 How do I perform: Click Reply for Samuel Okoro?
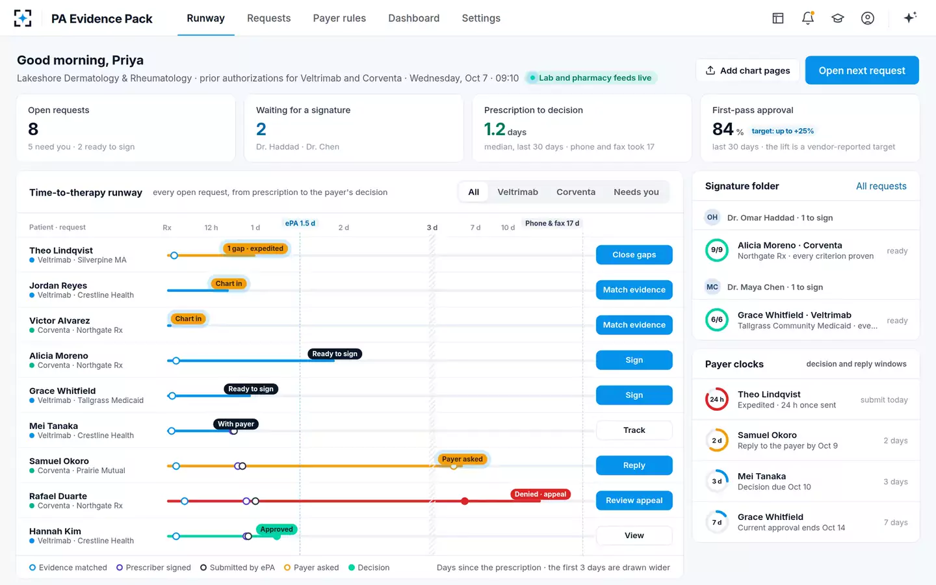coord(634,465)
